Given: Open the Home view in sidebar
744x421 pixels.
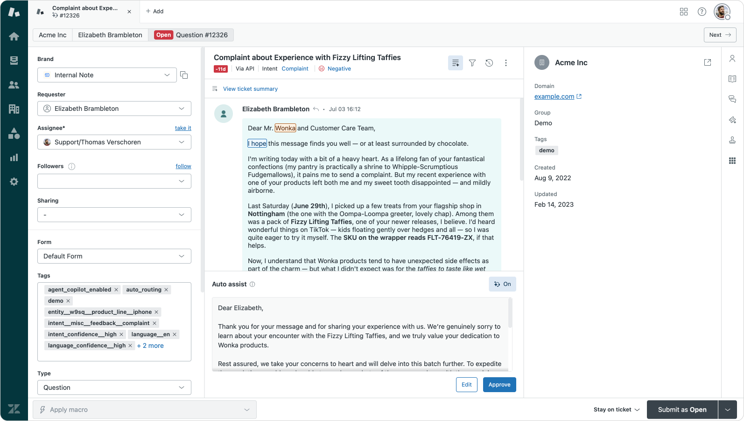Looking at the screenshot, I should point(14,36).
